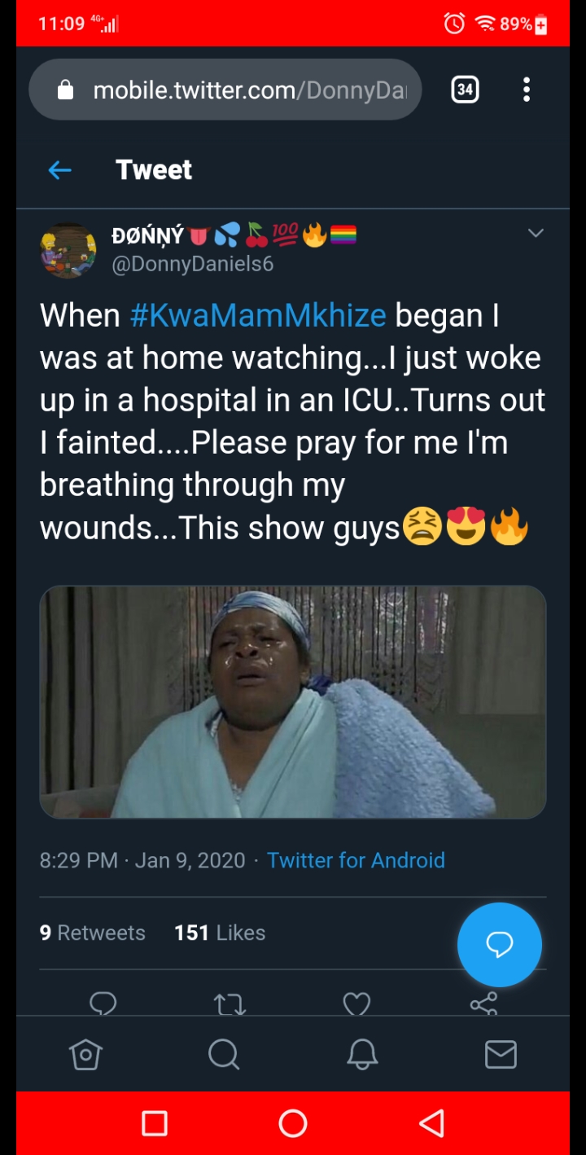
Task: Open the Search tab with the magnifier icon
Action: click(x=223, y=1055)
